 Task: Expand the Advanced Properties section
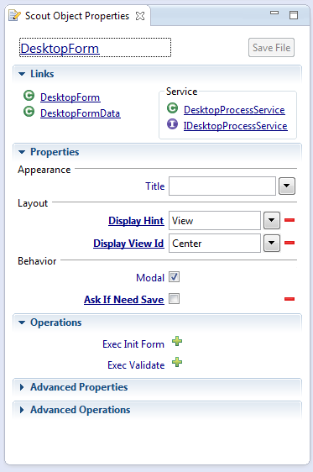(22, 387)
